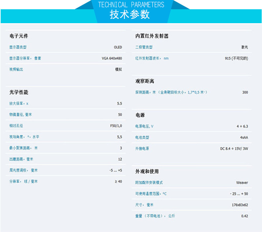Click the Weaver mounting mode value

(x=242, y=182)
